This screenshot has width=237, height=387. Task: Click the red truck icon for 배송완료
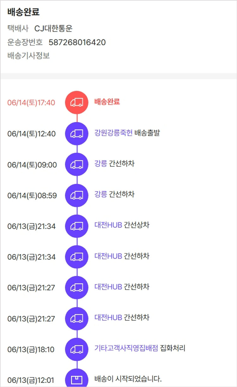point(77,102)
